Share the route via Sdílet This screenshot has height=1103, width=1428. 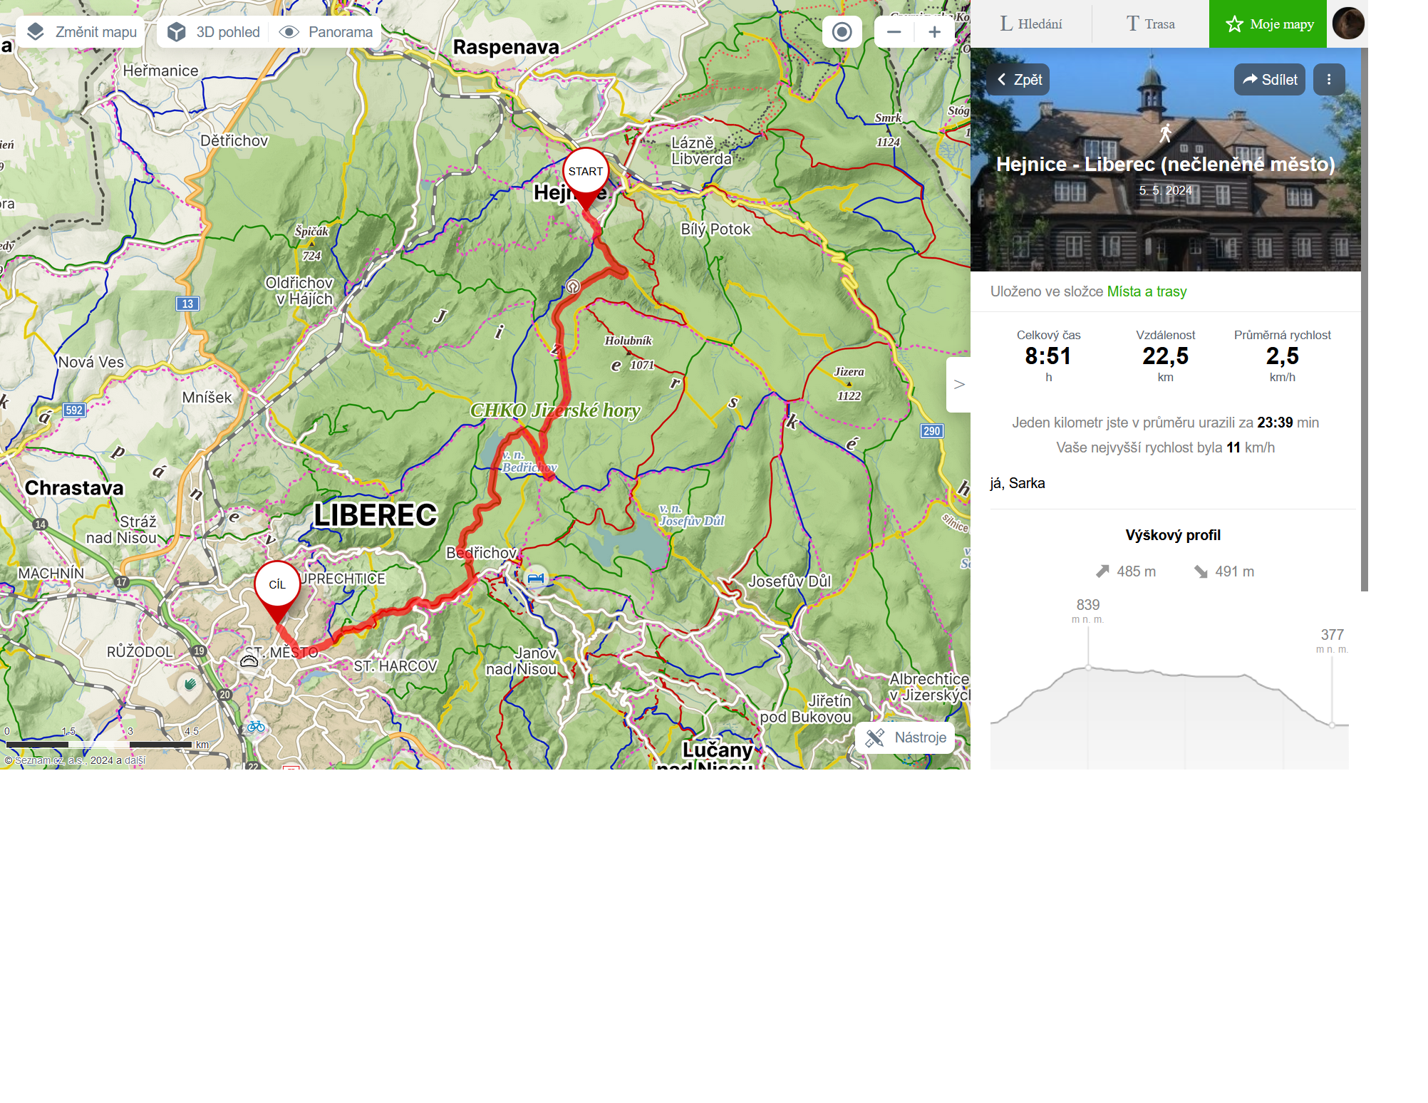1270,80
